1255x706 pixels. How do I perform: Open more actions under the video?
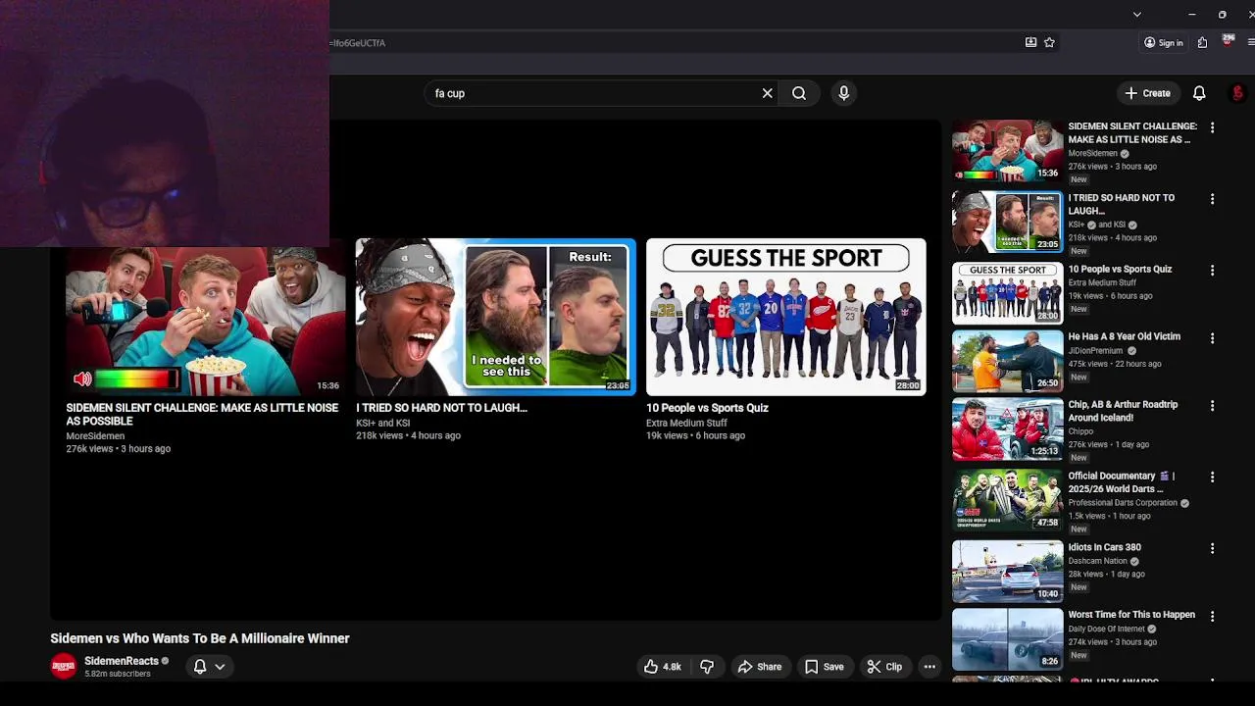(x=929, y=667)
